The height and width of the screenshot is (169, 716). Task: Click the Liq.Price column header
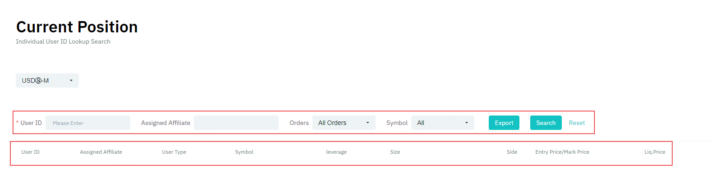point(655,152)
